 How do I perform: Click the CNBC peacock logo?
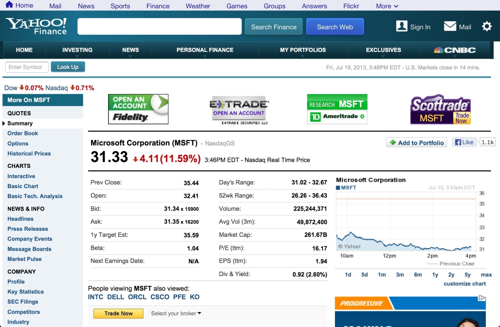pos(455,50)
